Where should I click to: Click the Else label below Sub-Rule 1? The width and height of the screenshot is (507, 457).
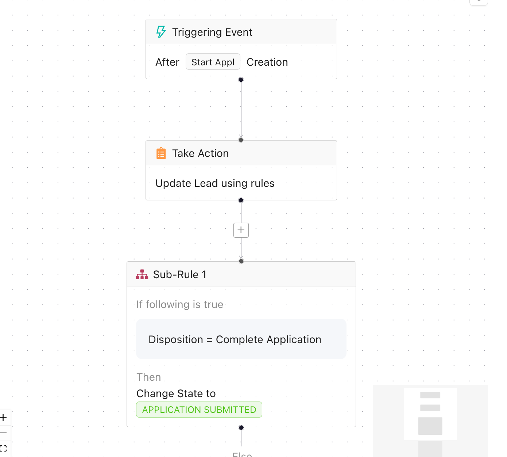241,454
